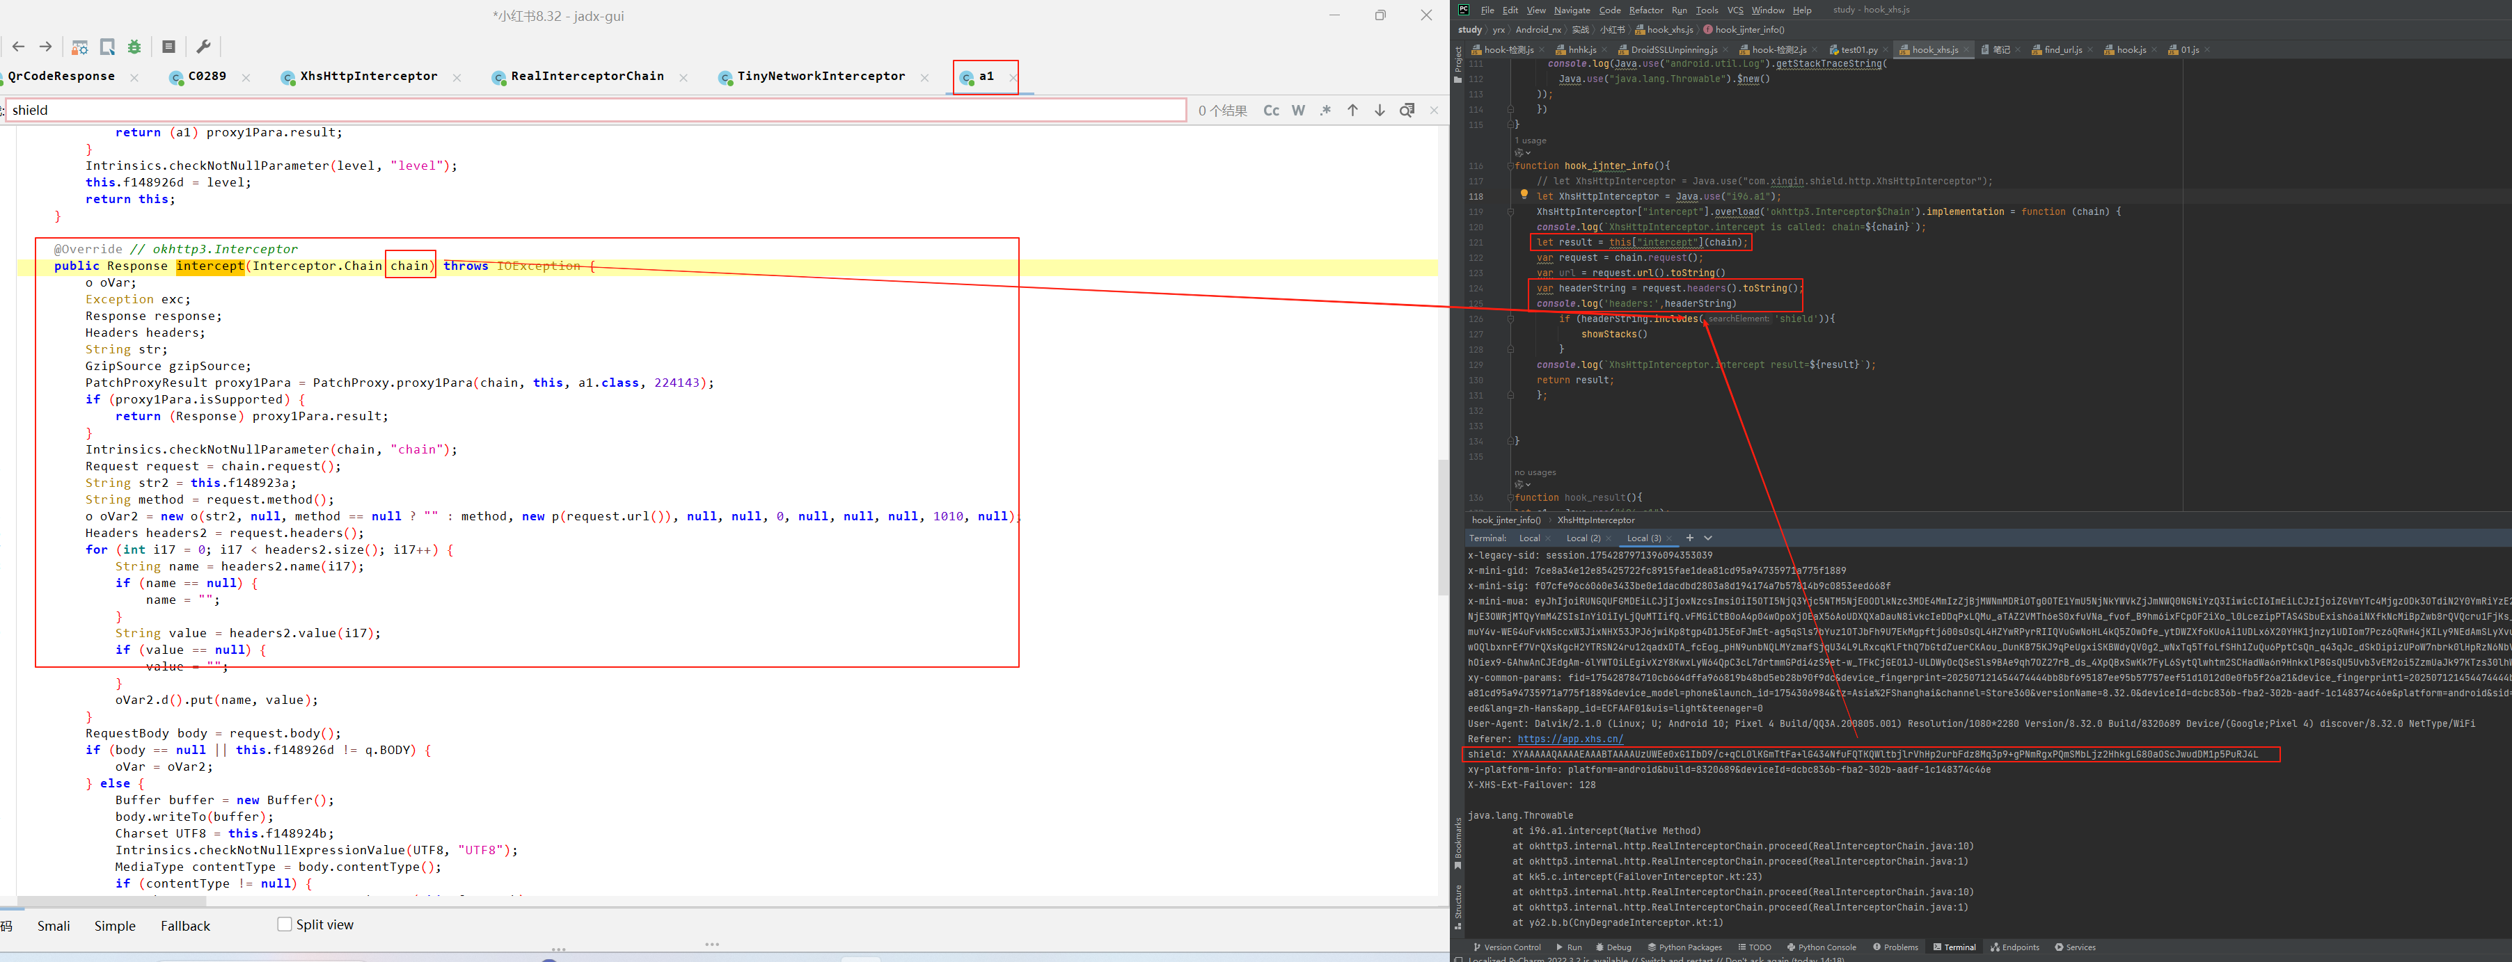The width and height of the screenshot is (2512, 962).
Task: Open the https://app.xhs.cn/ Referer link
Action: click(x=1570, y=739)
